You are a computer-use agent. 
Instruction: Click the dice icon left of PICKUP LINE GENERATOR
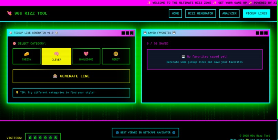tap(11, 33)
